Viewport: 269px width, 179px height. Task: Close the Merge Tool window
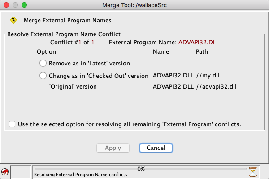click(x=6, y=5)
